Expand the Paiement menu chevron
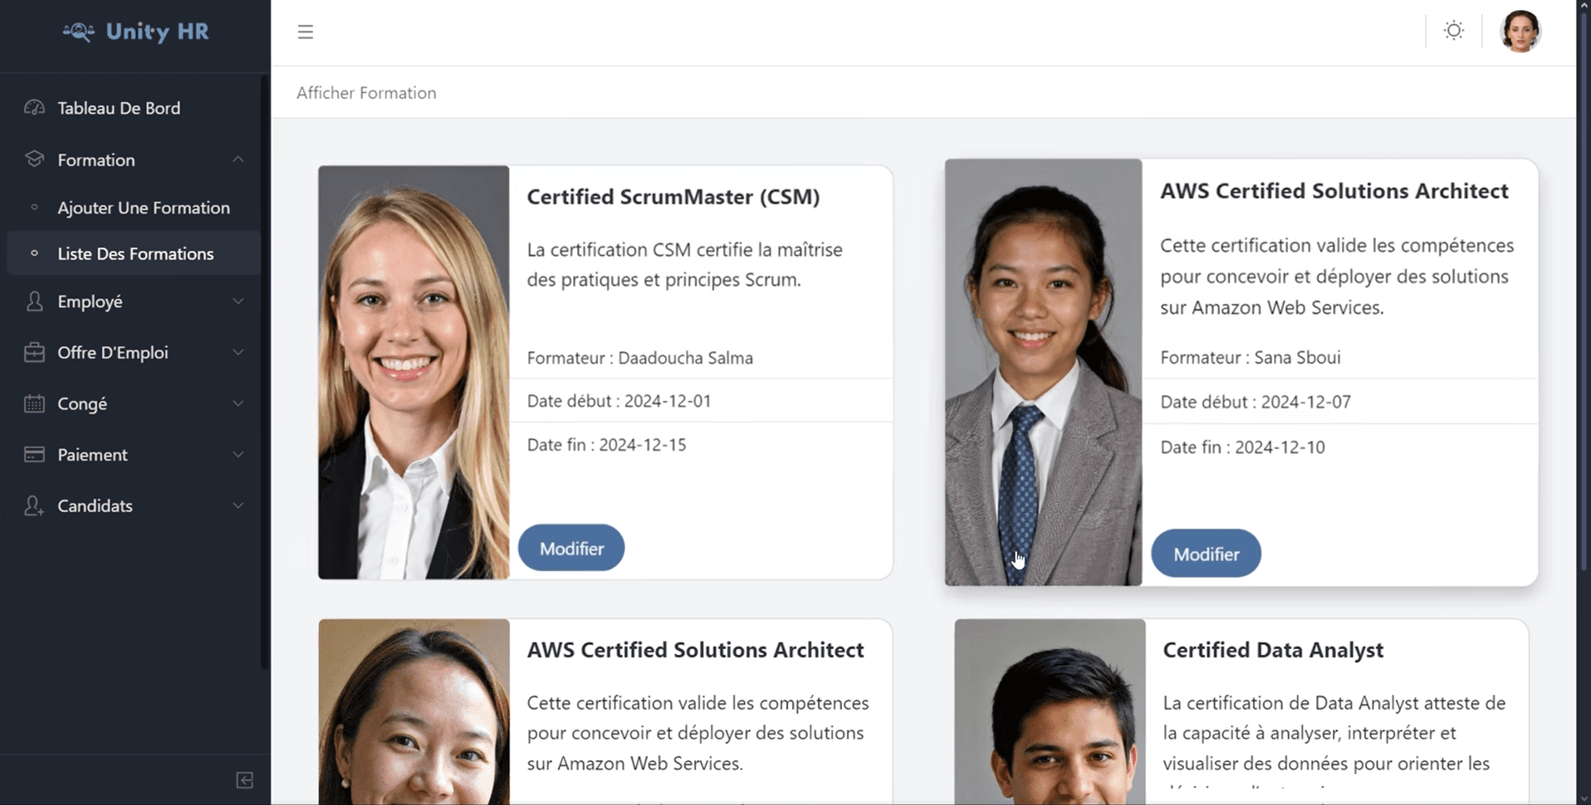 238,455
